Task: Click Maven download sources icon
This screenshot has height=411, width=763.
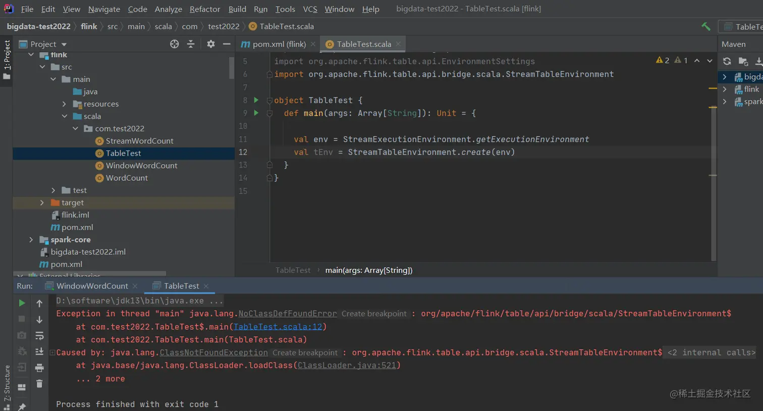Action: coord(758,61)
